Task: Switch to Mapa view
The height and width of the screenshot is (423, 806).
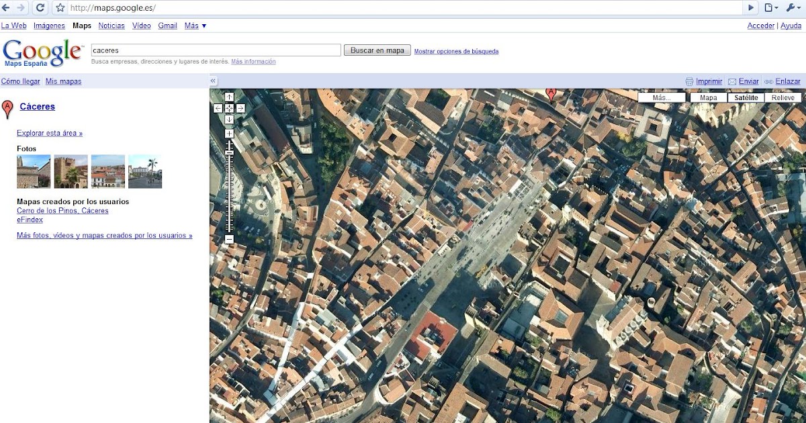Action: 709,97
